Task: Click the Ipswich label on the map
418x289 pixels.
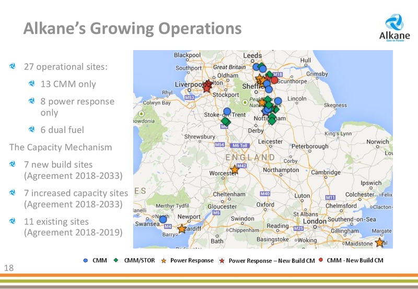Action: (371, 183)
